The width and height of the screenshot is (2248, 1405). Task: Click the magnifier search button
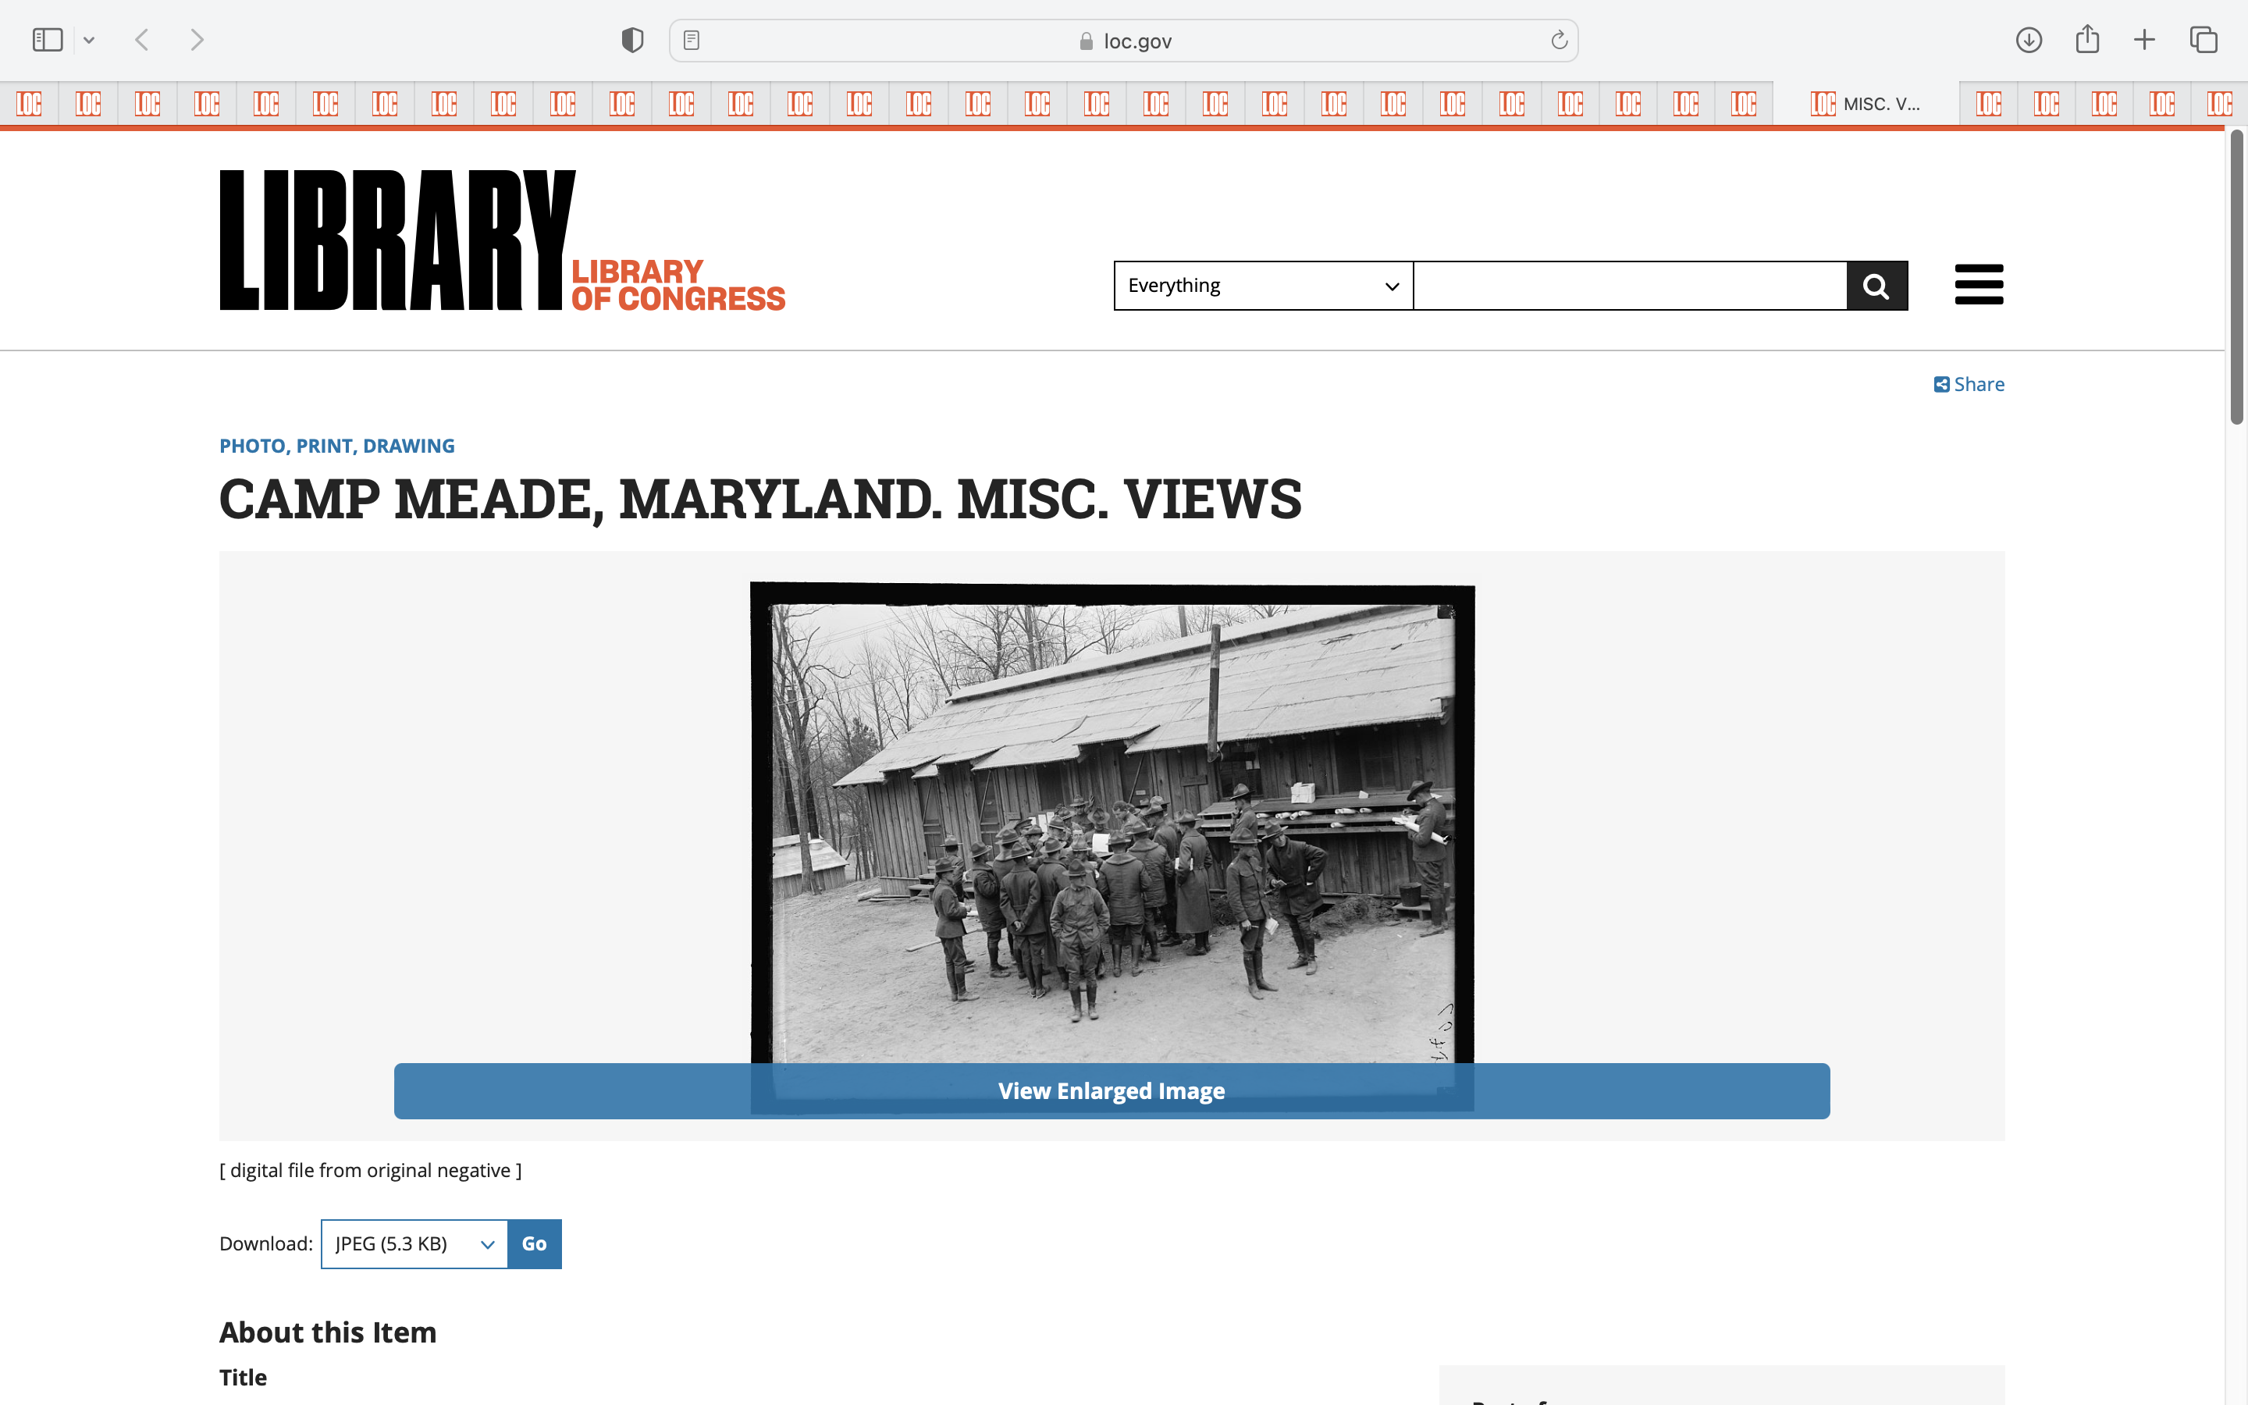(1876, 286)
